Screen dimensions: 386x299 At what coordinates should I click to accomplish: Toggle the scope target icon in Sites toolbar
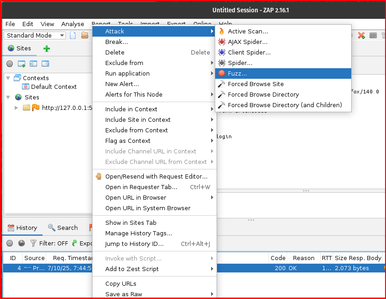(x=10, y=64)
